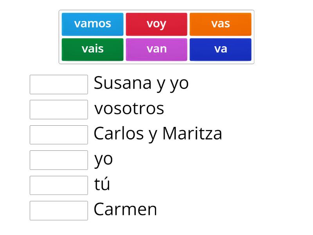The width and height of the screenshot is (313, 235).
Task: Select the answer box for 'Carmen'
Action: tap(59, 211)
